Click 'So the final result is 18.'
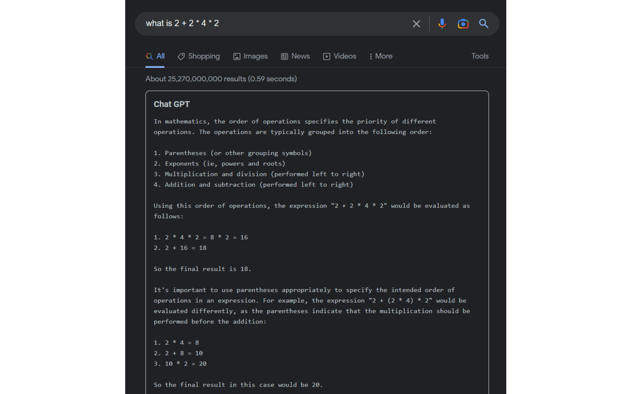 pos(203,269)
